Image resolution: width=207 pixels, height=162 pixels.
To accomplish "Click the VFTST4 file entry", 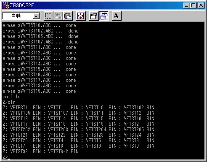I will coord(56,140).
